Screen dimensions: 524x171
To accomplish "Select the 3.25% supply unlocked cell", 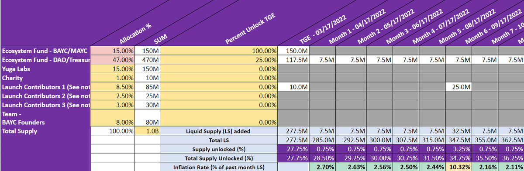I will (459, 149).
